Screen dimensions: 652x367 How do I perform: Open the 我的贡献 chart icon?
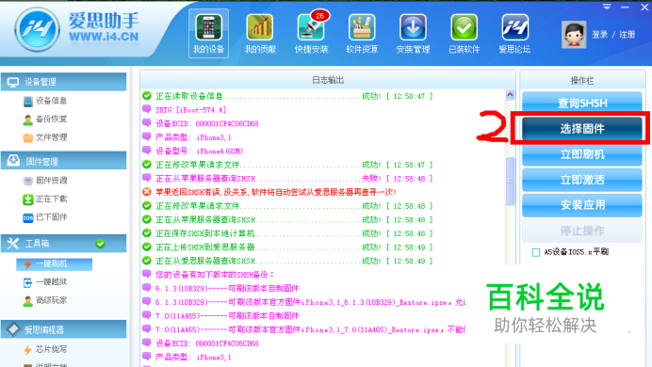260,34
